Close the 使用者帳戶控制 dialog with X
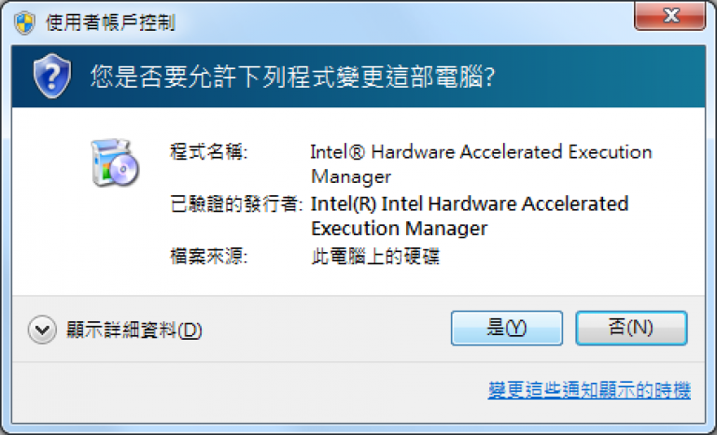 point(670,16)
